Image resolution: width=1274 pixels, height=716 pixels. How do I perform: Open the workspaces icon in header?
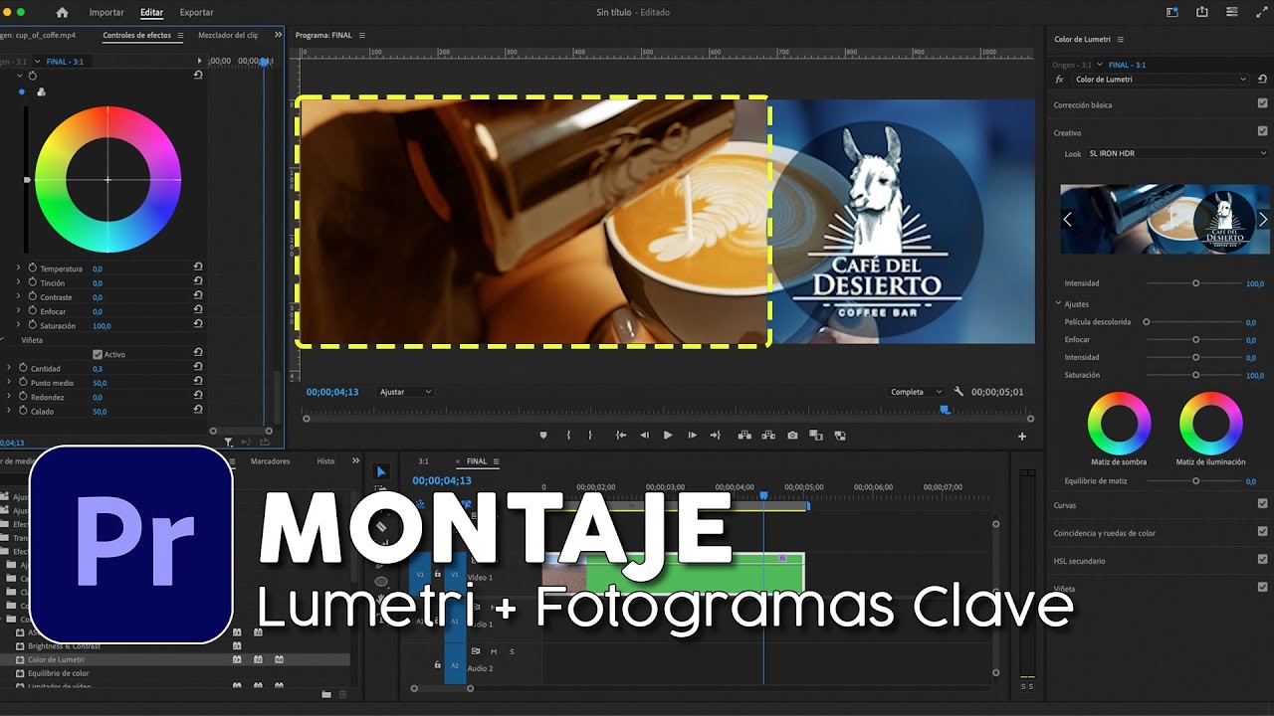tap(1171, 12)
